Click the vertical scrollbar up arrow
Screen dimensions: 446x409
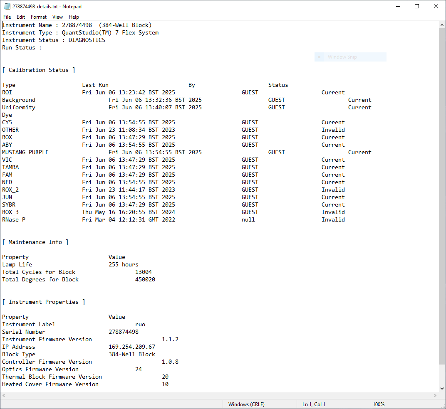(x=442, y=24)
